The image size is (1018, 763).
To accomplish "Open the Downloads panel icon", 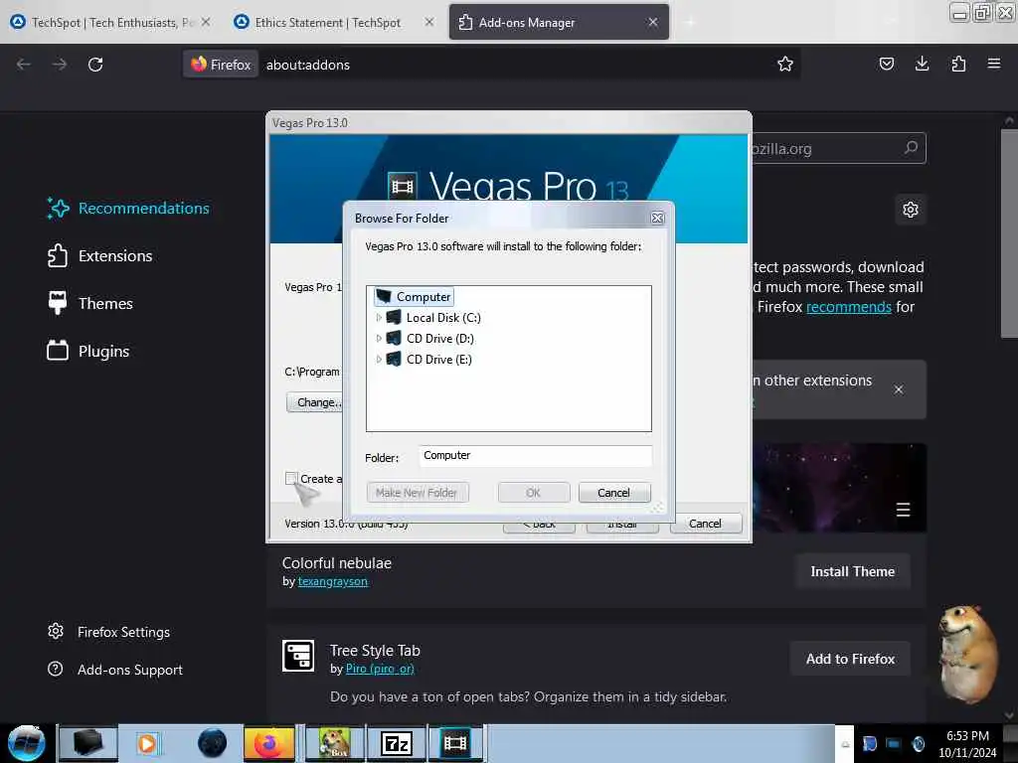I will 922,64.
